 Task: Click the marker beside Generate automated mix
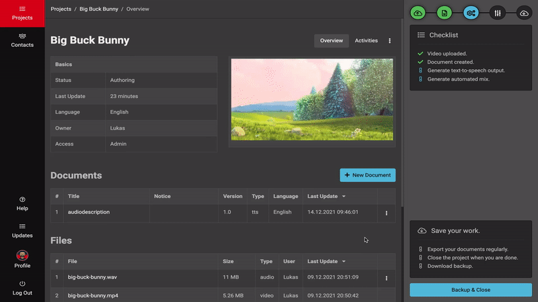click(x=420, y=79)
